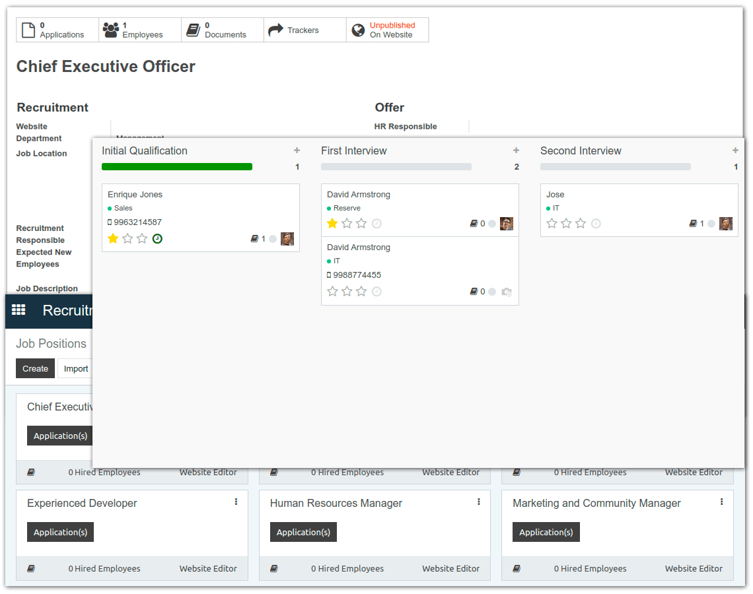Image resolution: width=753 pixels, height=594 pixels.
Task: Open Experienced Developer card options menu
Action: pyautogui.click(x=236, y=502)
